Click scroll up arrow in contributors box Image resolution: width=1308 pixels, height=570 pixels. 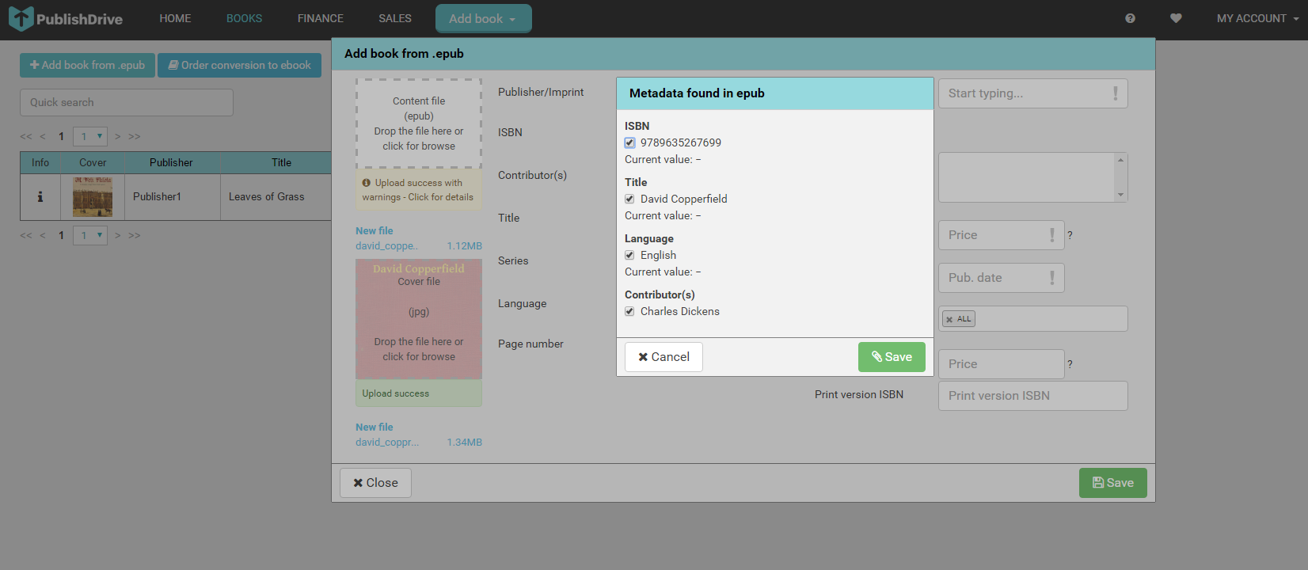pyautogui.click(x=1120, y=160)
